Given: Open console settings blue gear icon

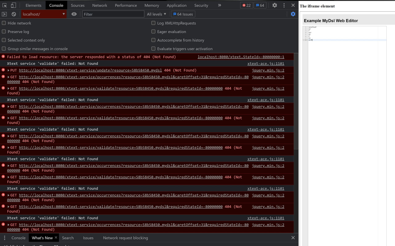Looking at the screenshot, I should pyautogui.click(x=293, y=14).
